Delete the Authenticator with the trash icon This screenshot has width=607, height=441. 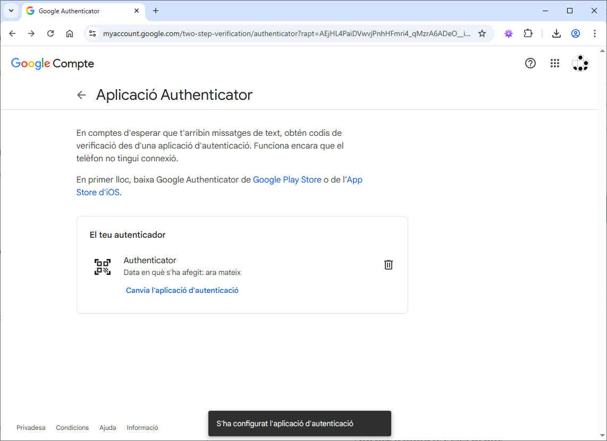click(x=389, y=264)
